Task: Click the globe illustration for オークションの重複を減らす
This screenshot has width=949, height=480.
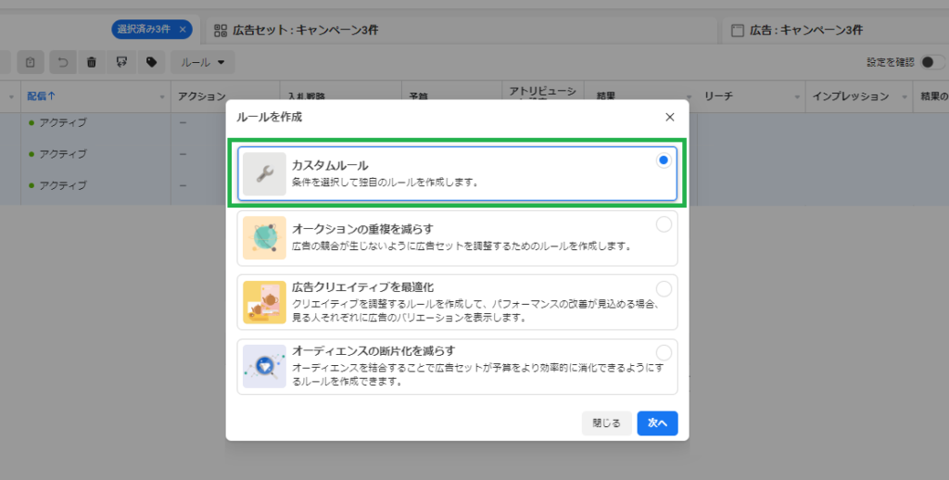Action: click(x=264, y=238)
